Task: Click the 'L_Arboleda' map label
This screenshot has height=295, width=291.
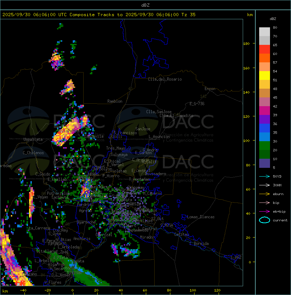Action: pyautogui.click(x=68, y=247)
